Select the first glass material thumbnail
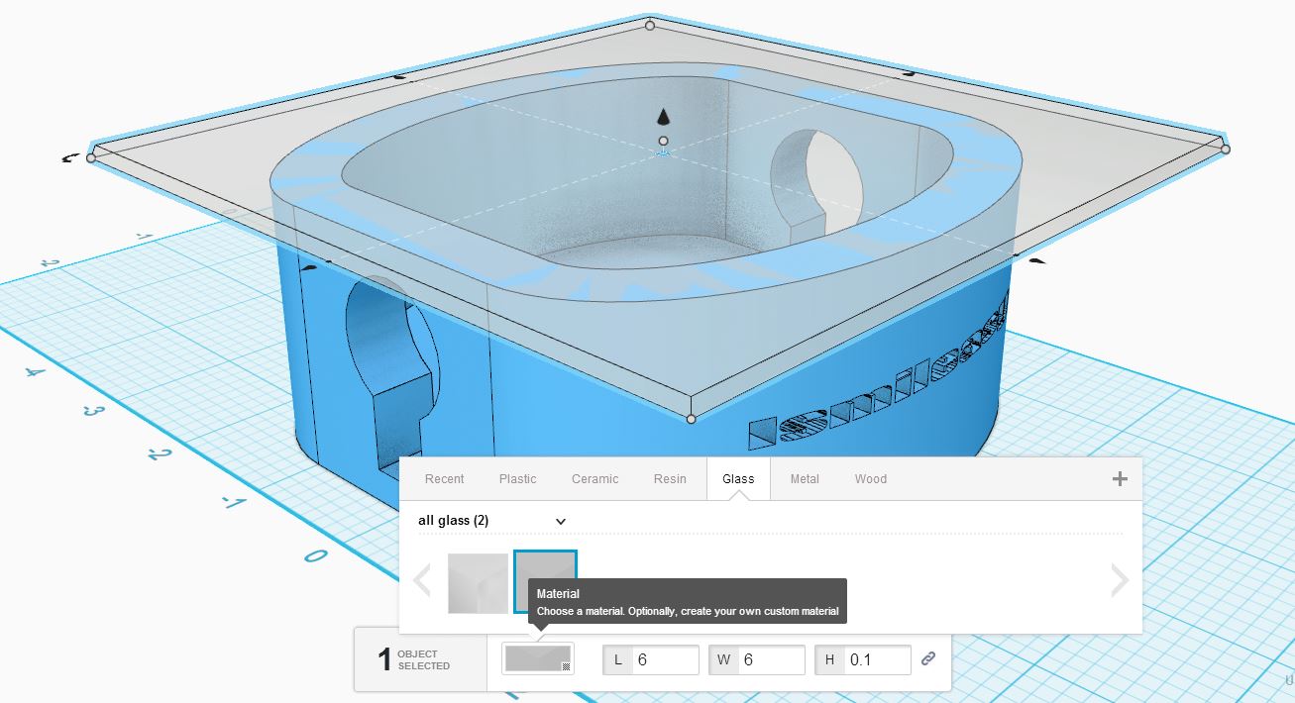The image size is (1295, 703). [x=478, y=583]
